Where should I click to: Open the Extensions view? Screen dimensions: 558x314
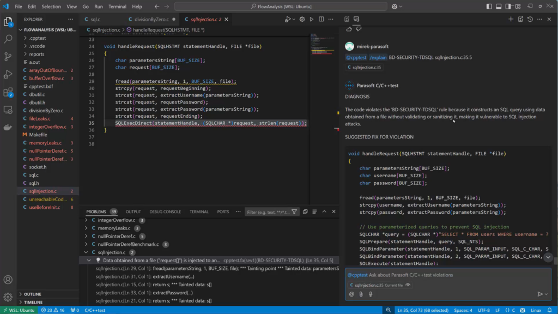[x=8, y=92]
